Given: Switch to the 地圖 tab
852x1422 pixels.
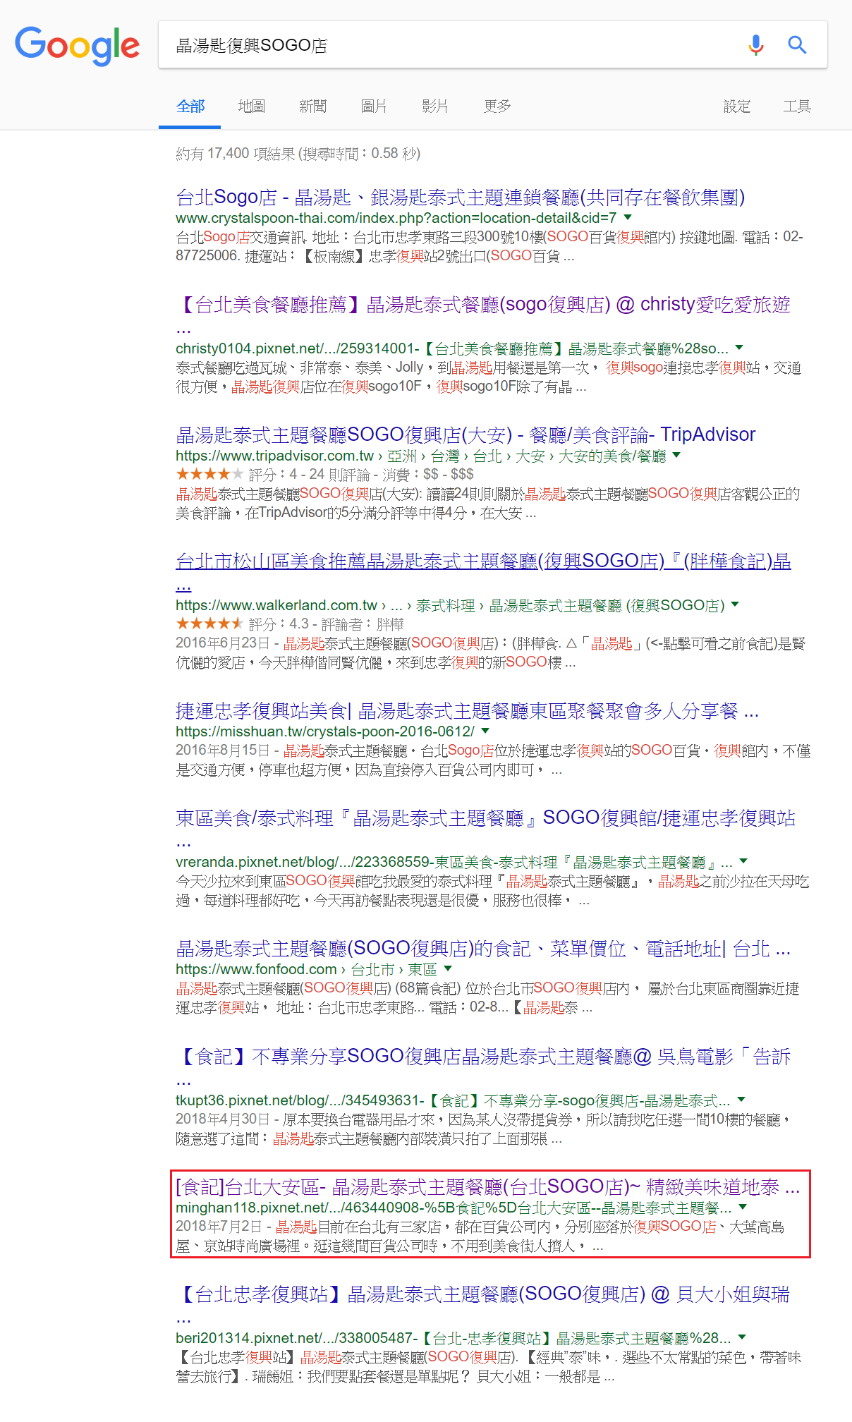Looking at the screenshot, I should pos(252,107).
